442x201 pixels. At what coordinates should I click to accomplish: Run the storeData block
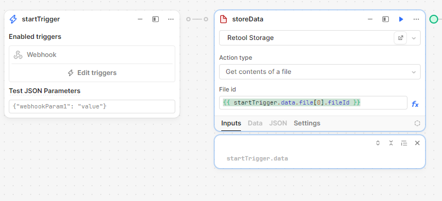pos(401,19)
